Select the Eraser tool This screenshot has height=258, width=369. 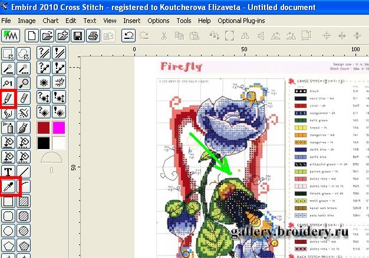(x=24, y=98)
